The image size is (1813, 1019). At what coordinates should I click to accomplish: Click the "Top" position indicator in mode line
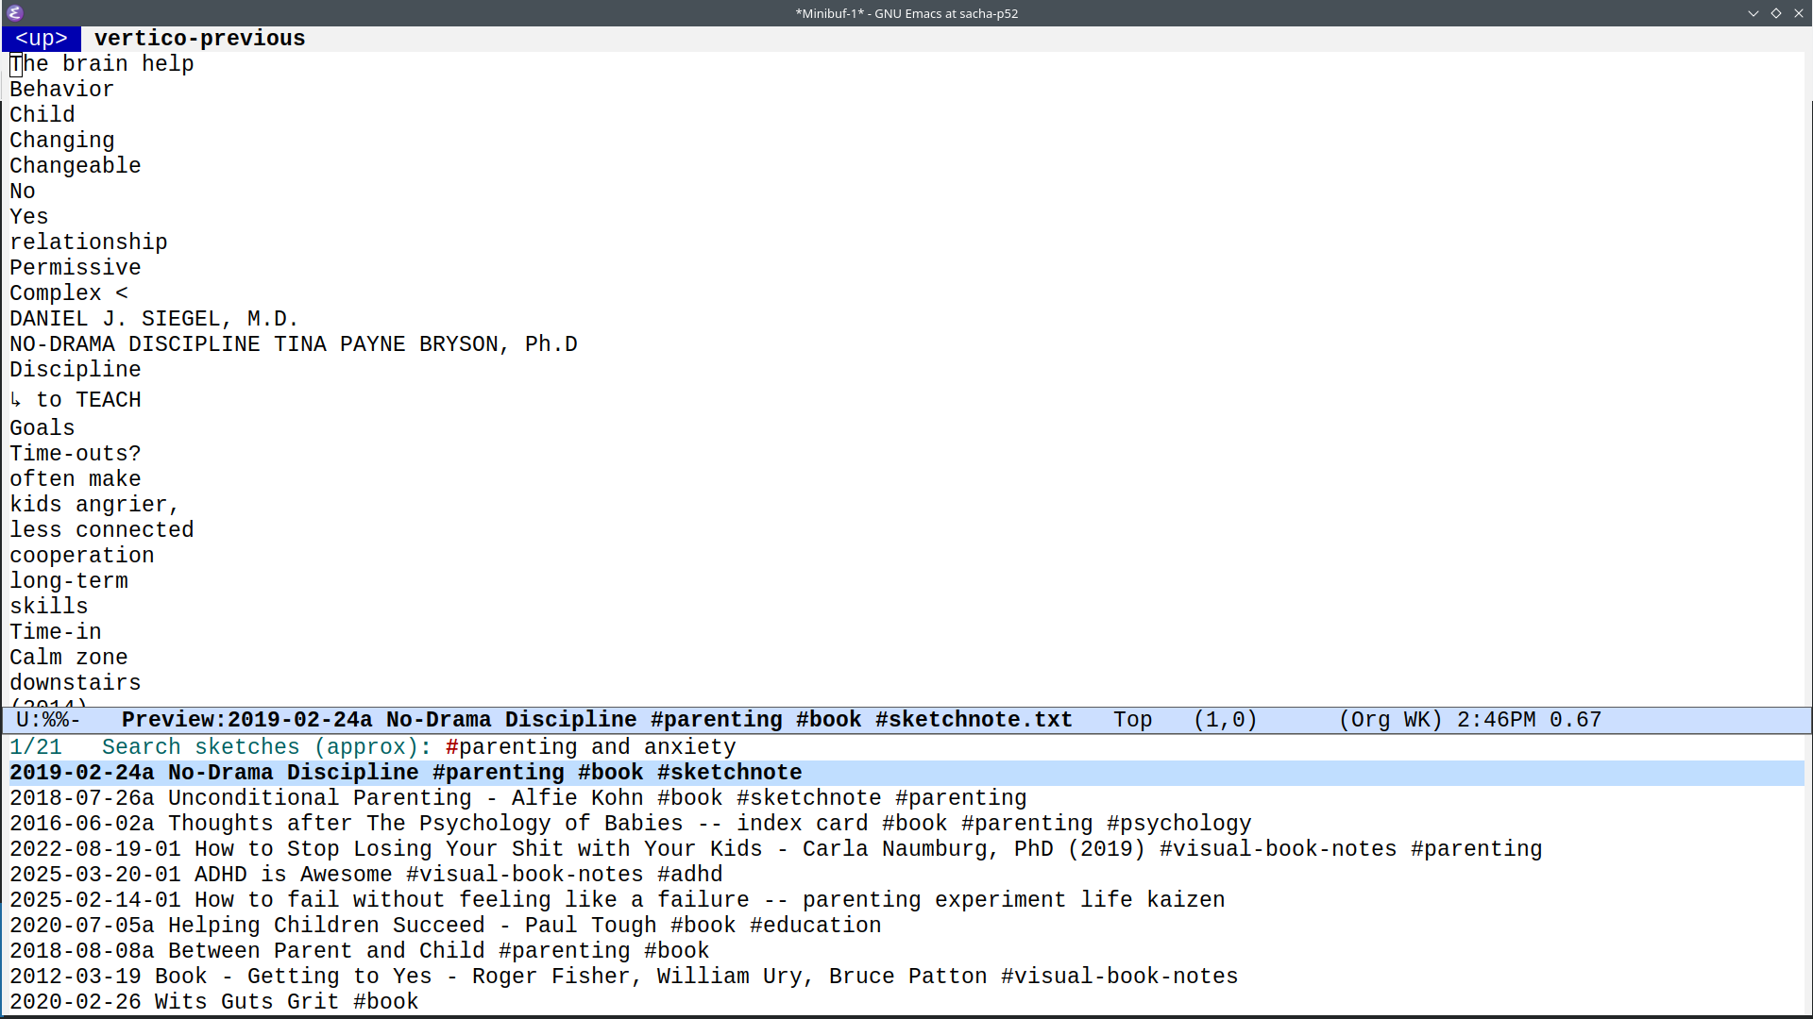pyautogui.click(x=1132, y=720)
